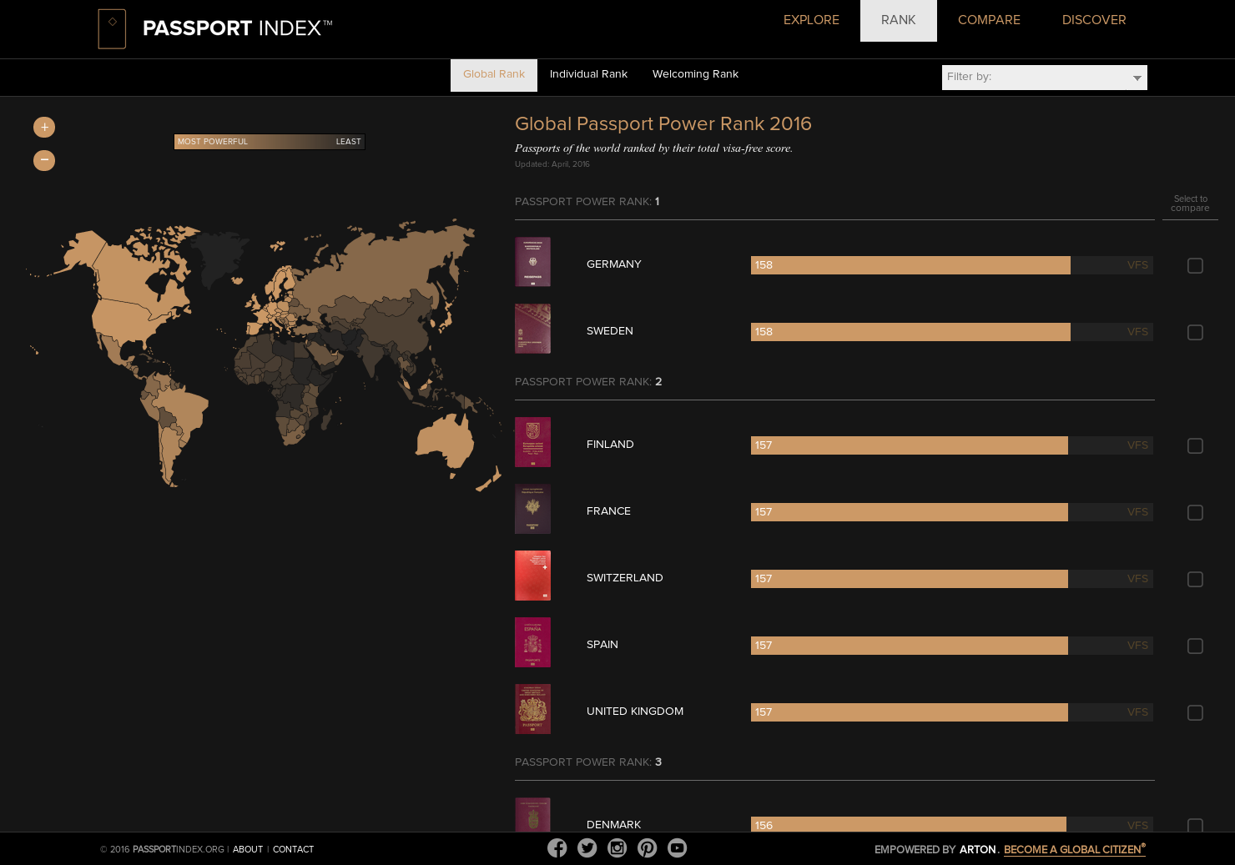Select United Kingdom for comparison
Viewport: 1235px width, 865px height.
[x=1195, y=713]
